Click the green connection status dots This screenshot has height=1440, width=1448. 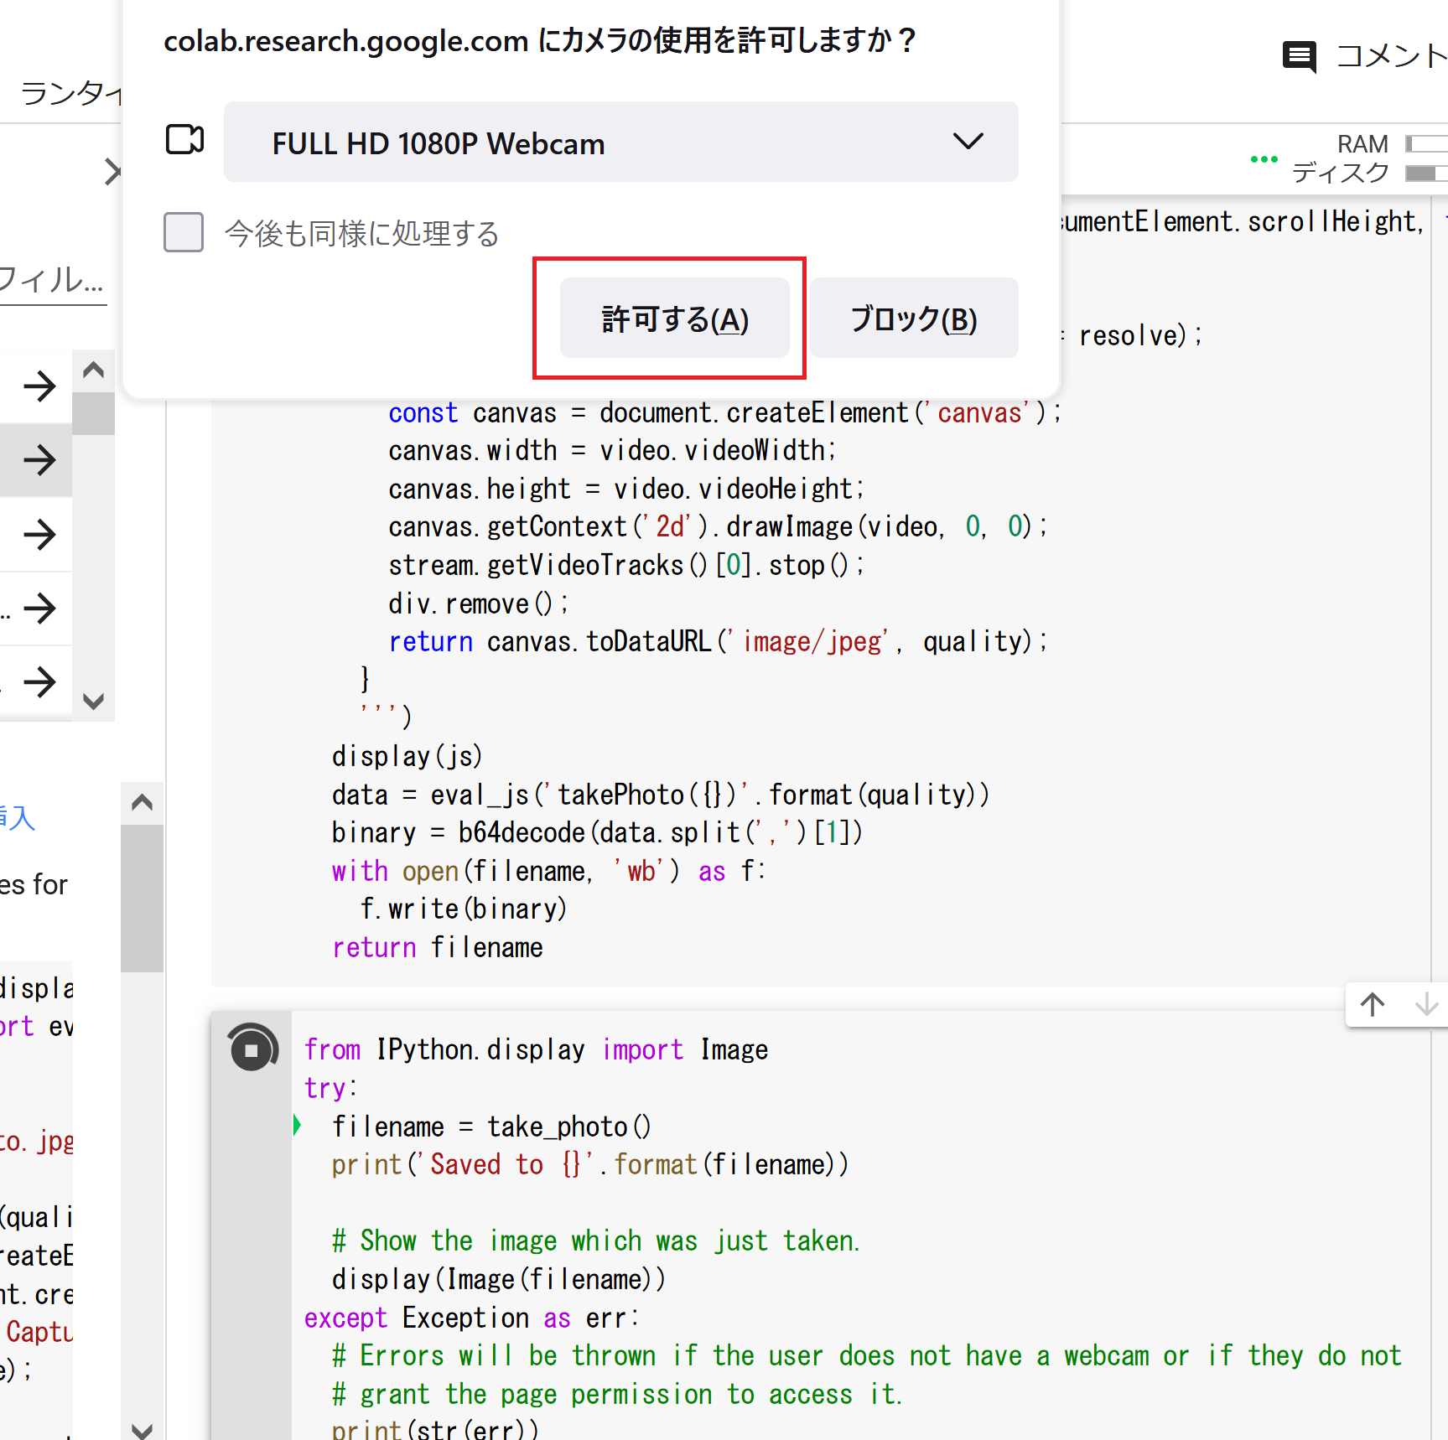point(1264,158)
